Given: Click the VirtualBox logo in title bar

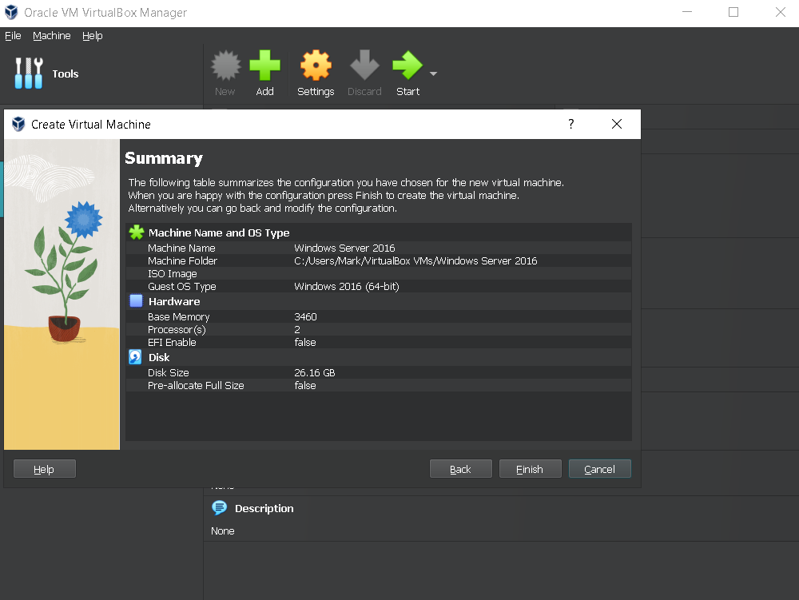Looking at the screenshot, I should 11,12.
